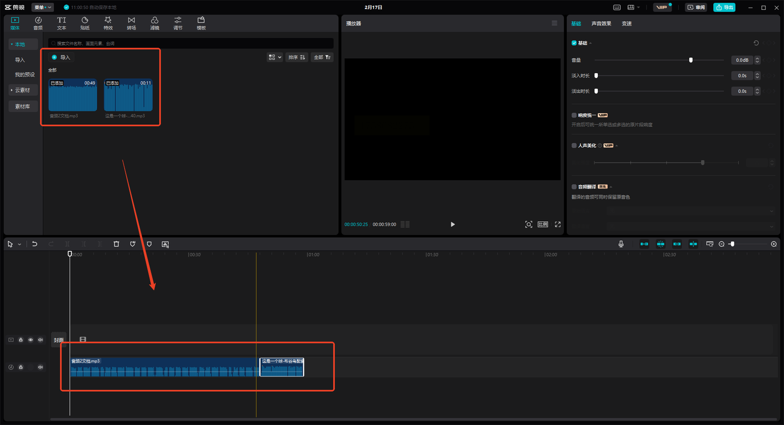
Task: Enable the 响度统一 checkbox
Action: pyautogui.click(x=574, y=116)
